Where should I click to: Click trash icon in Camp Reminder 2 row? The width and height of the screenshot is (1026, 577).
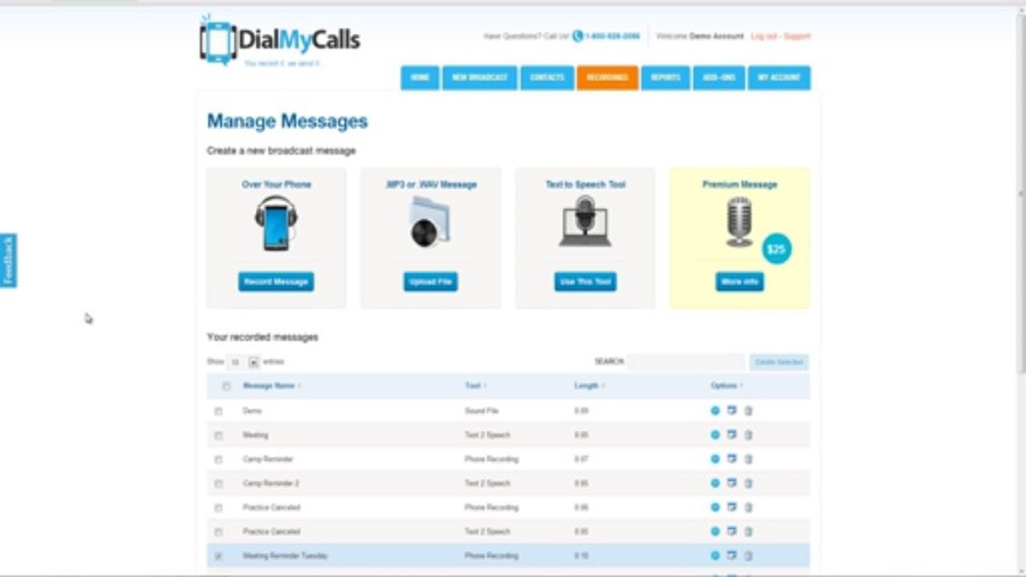748,483
